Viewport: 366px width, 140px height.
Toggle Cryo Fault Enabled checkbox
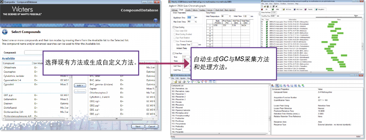[x=175, y=38]
